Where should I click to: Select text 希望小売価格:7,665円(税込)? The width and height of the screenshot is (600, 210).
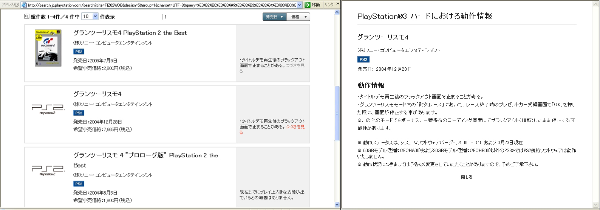point(103,129)
